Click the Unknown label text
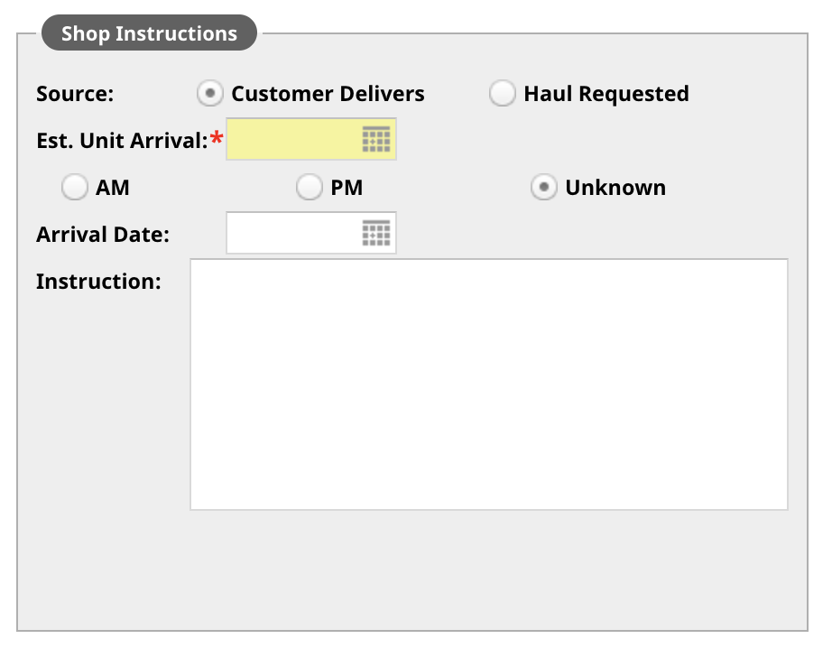 point(615,188)
